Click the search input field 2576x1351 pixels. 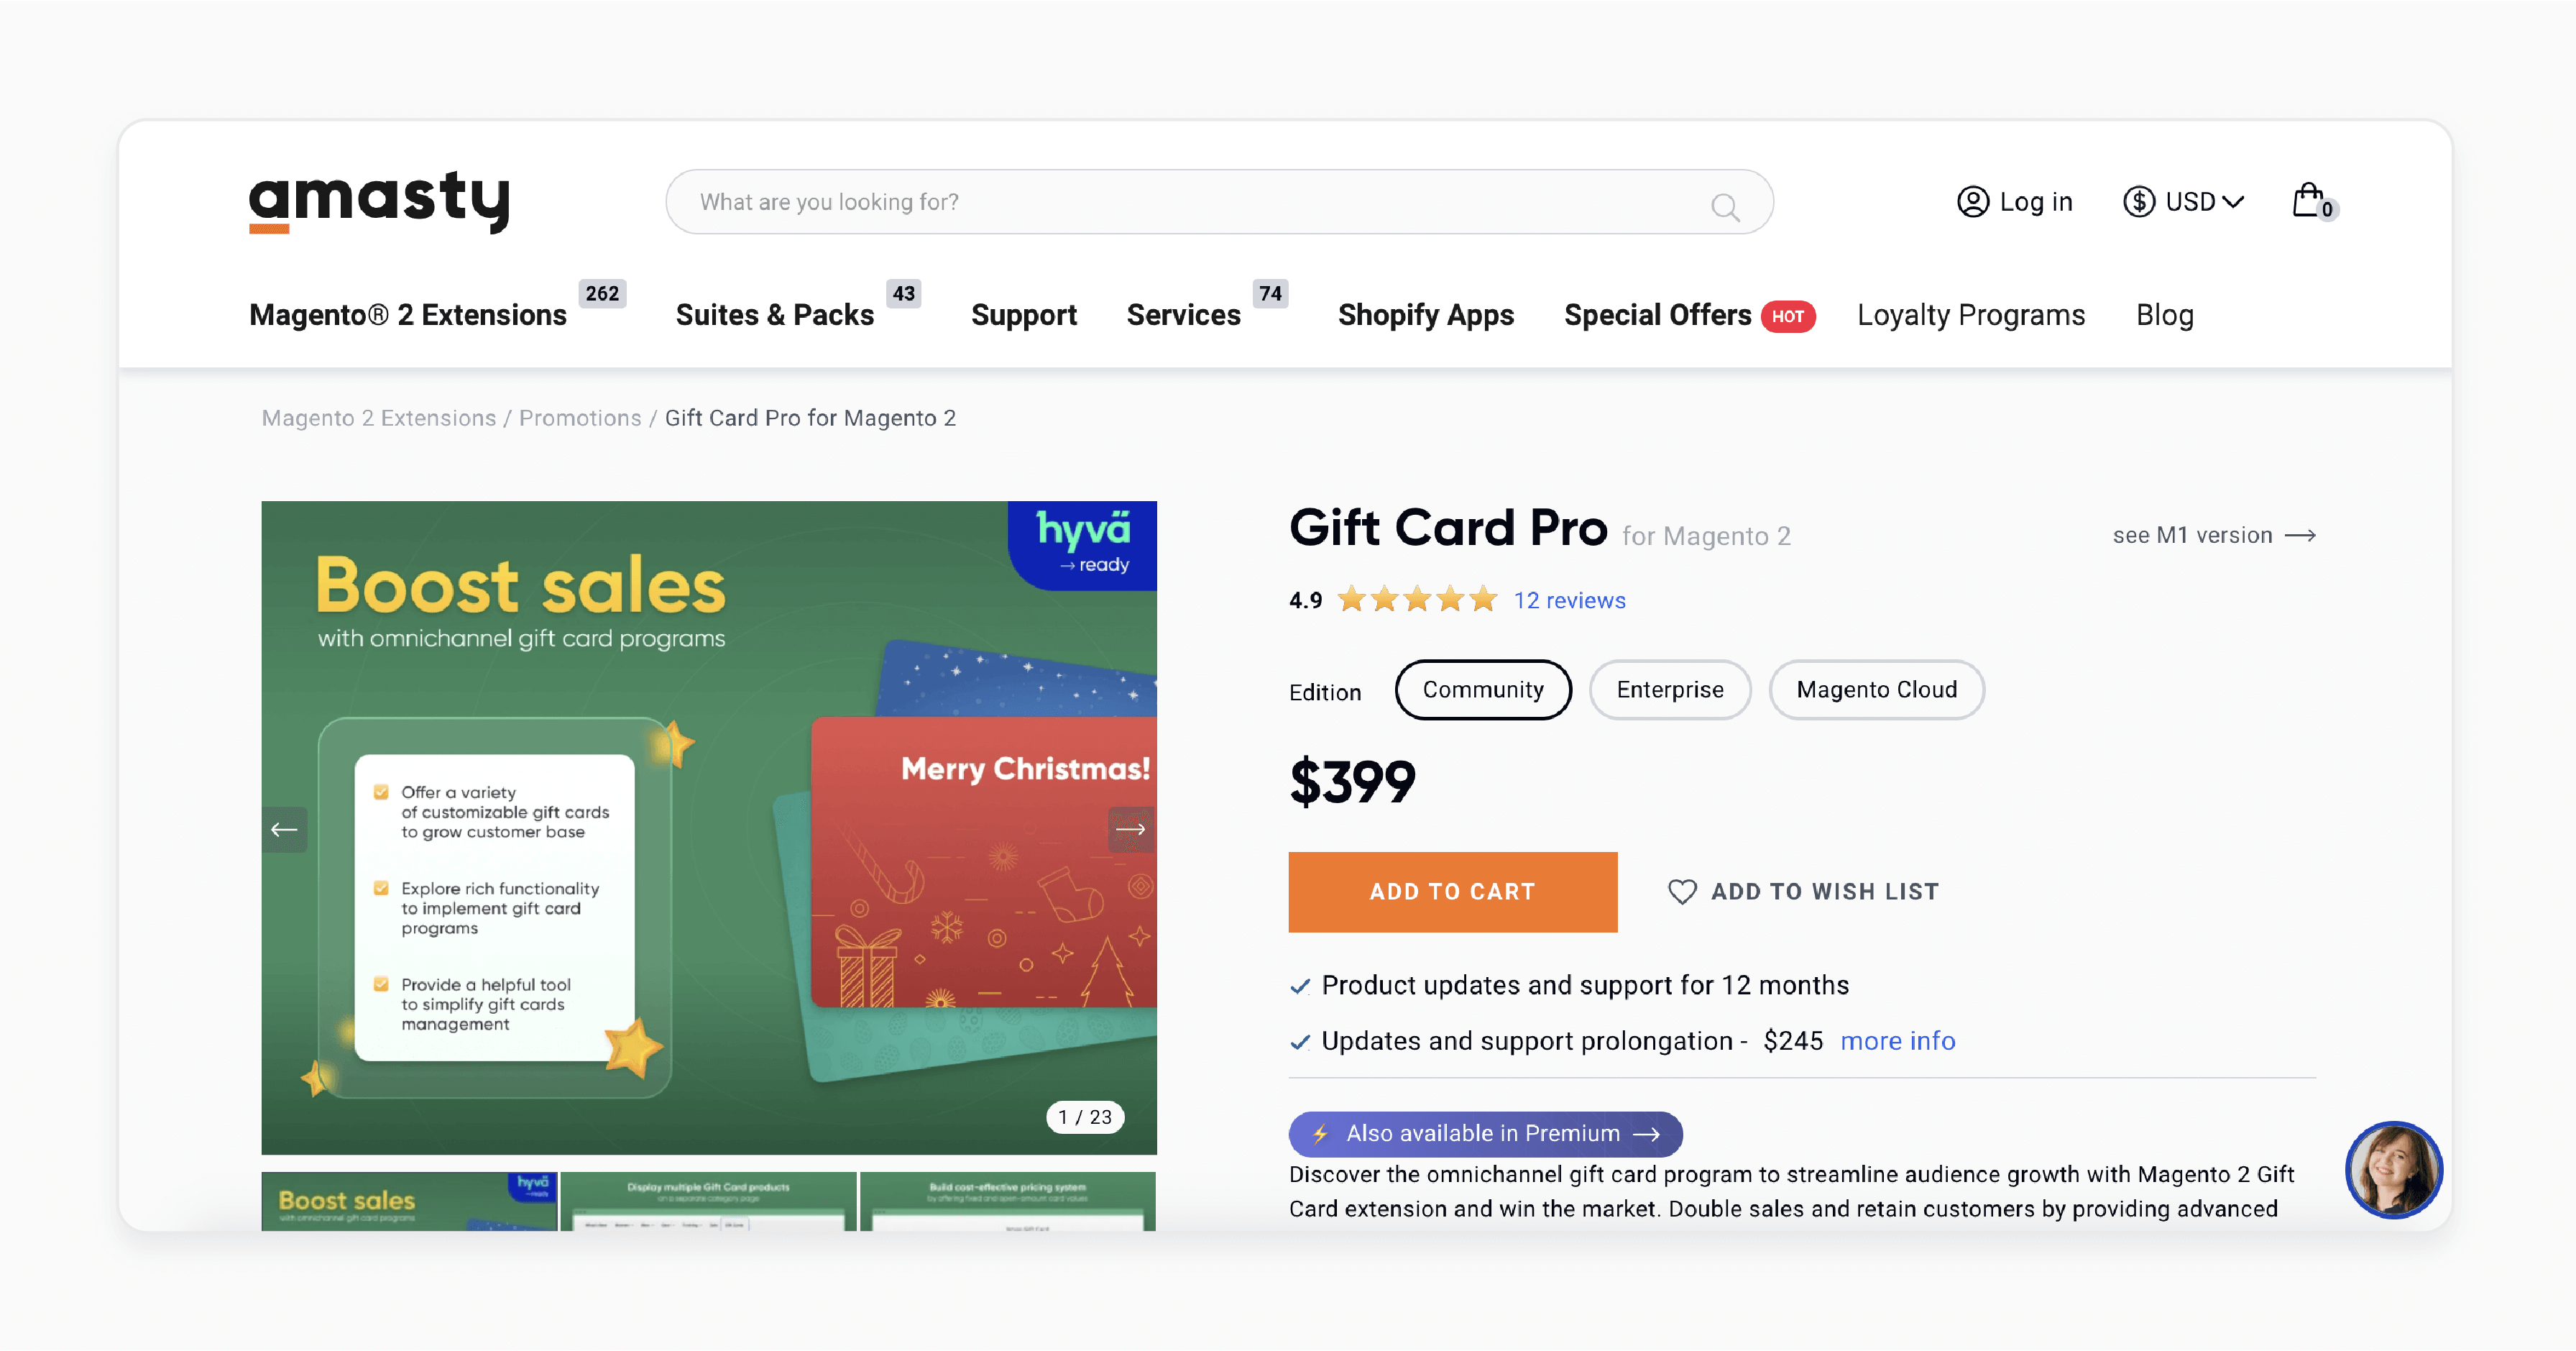point(1218,201)
